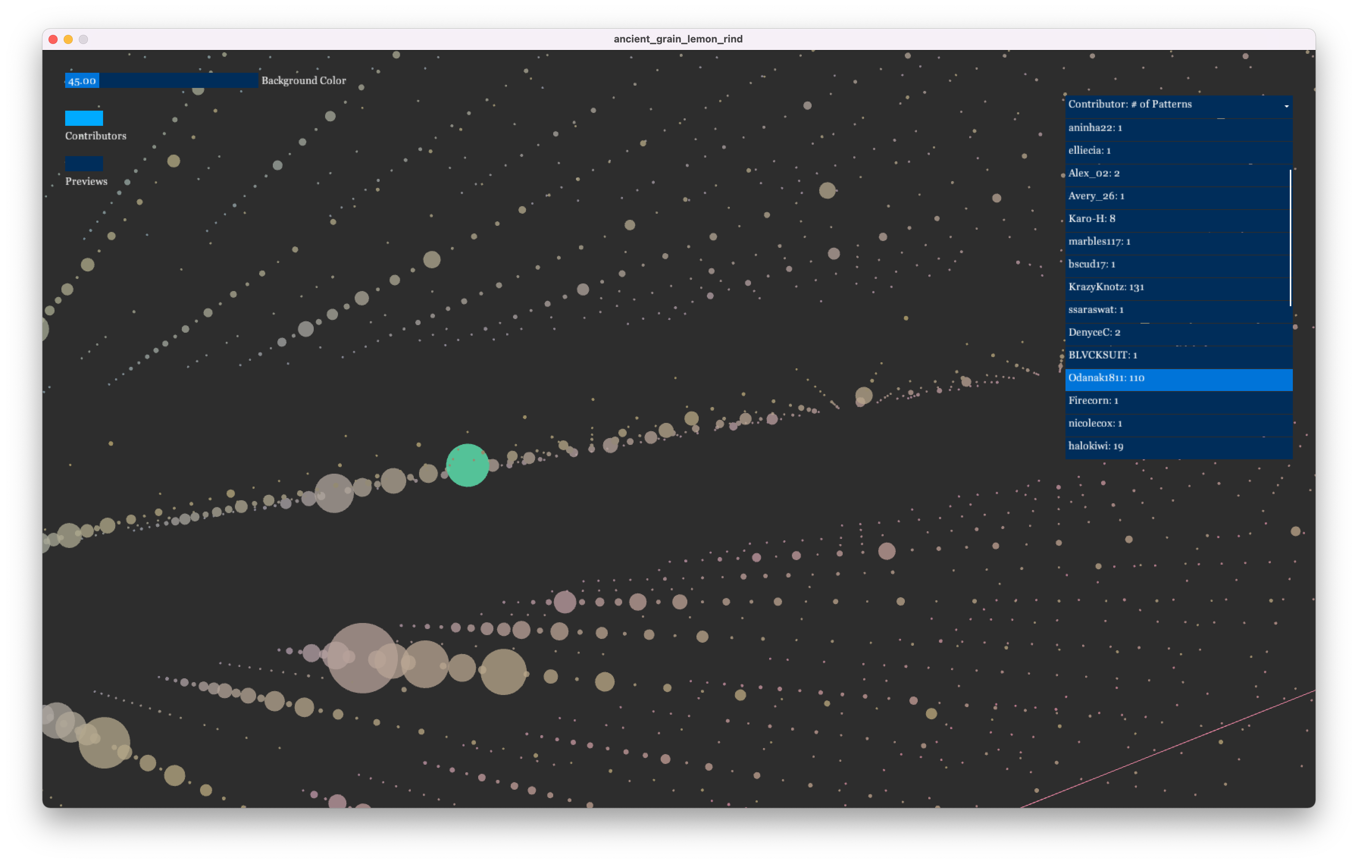Click the contributor list scrollbar
Viewport: 1358px width, 864px height.
[1290, 238]
